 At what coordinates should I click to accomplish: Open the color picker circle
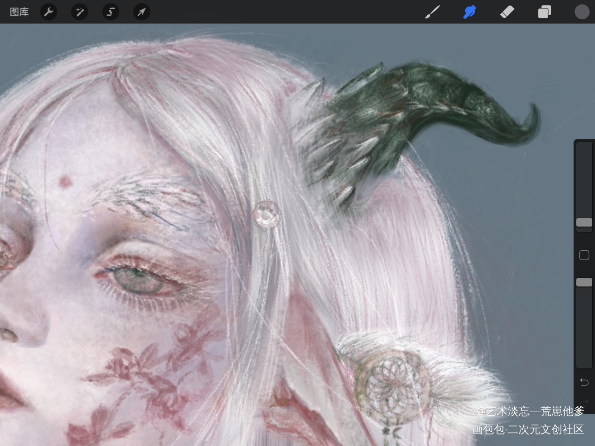pyautogui.click(x=582, y=12)
